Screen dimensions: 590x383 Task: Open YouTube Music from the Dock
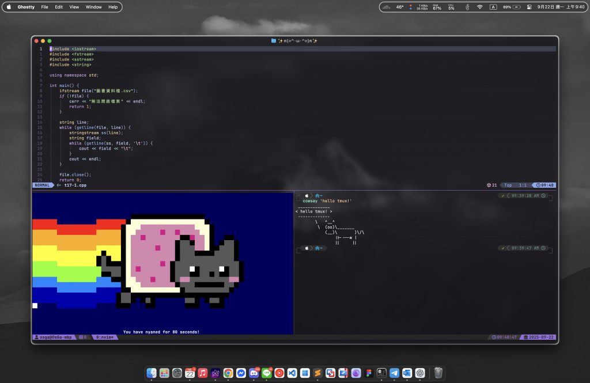tap(279, 373)
